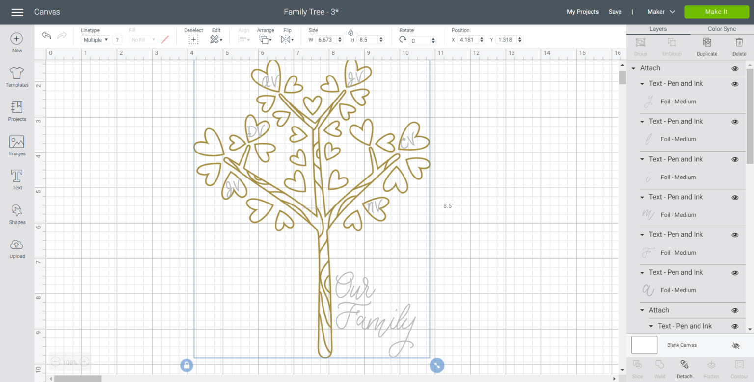This screenshot has height=382, width=754.
Task: Open the hamburger menu
Action: (17, 12)
